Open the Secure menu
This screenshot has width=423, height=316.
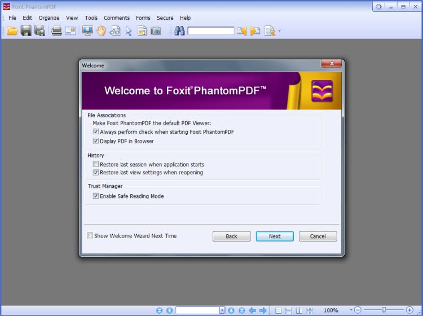pos(165,18)
